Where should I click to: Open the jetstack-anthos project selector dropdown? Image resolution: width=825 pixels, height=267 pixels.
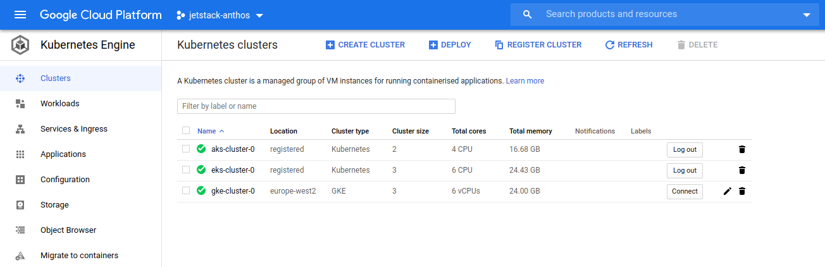coord(220,15)
